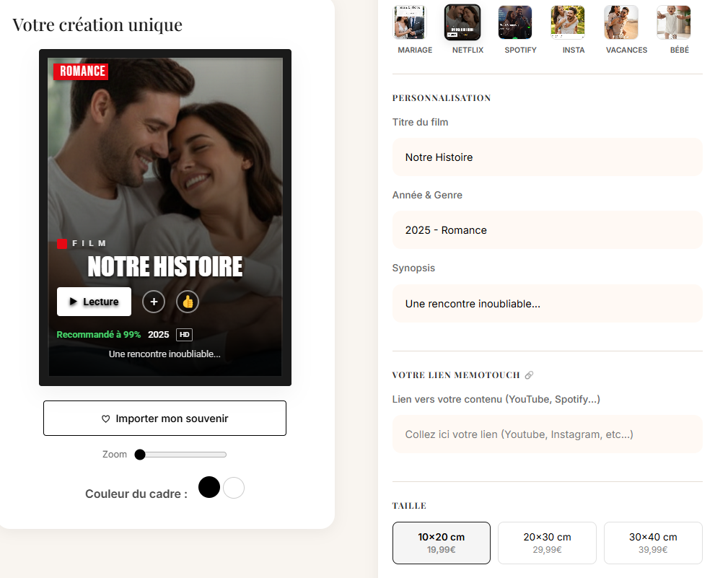Screen dimensions: 715x578
Task: Select the 20×30 cm size option
Action: (x=546, y=542)
